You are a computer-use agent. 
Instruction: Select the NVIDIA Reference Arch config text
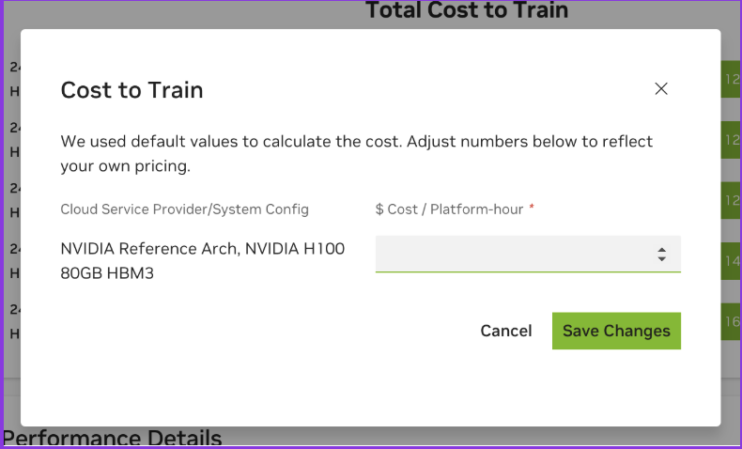(x=202, y=249)
